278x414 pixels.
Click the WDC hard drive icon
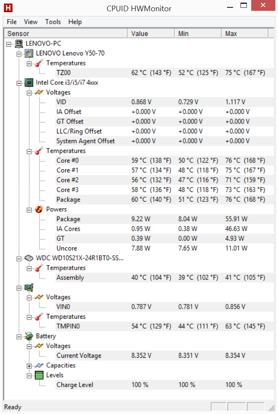pos(29,258)
